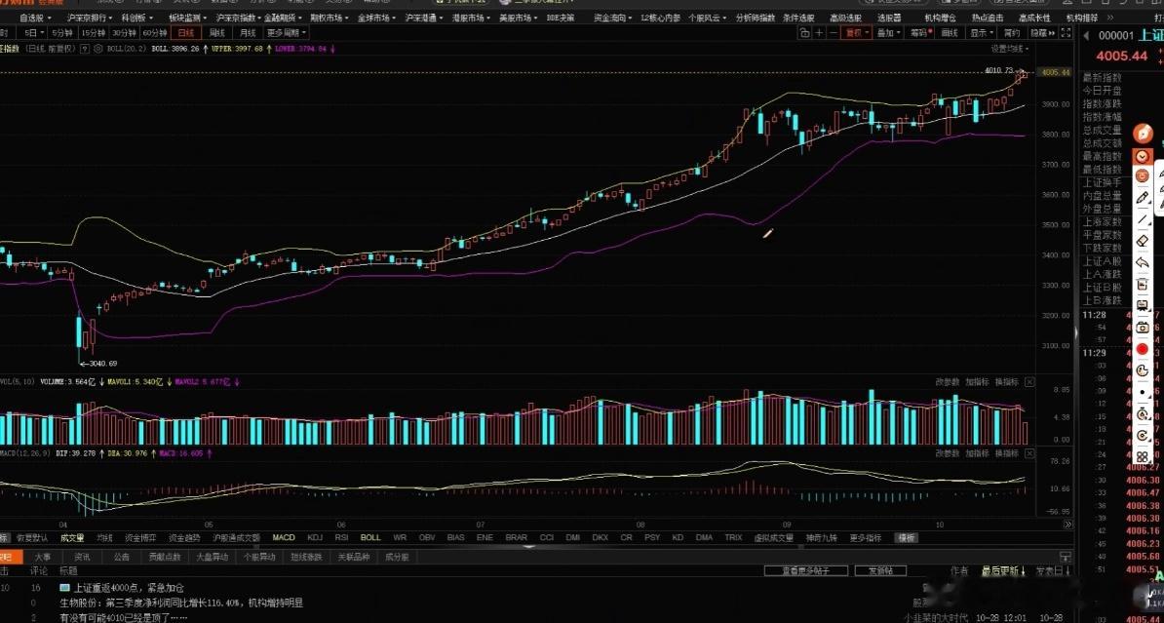Open 资金流向 dropdown
This screenshot has width=1164, height=623.
611,18
